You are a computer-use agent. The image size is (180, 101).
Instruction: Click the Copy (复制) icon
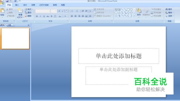7,12
